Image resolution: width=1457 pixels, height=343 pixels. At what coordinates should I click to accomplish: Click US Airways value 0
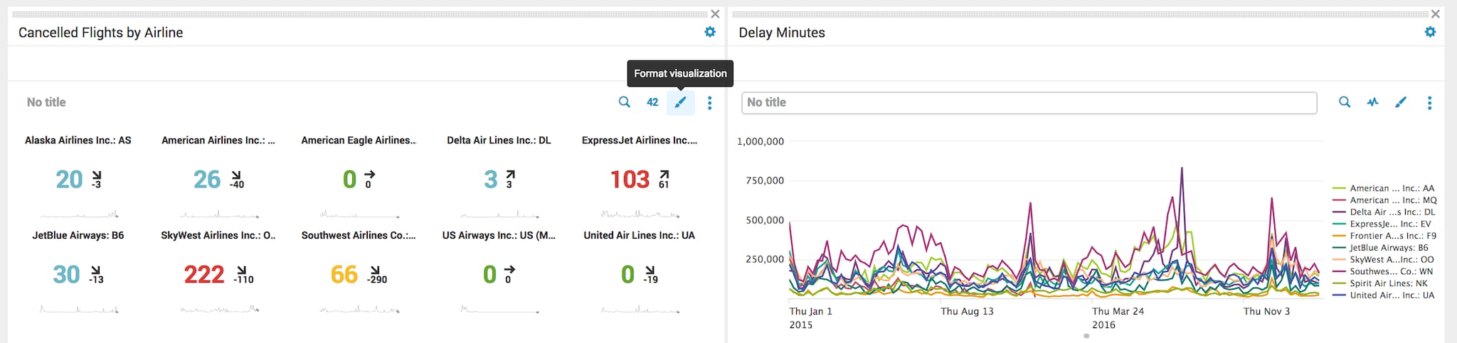pos(489,275)
